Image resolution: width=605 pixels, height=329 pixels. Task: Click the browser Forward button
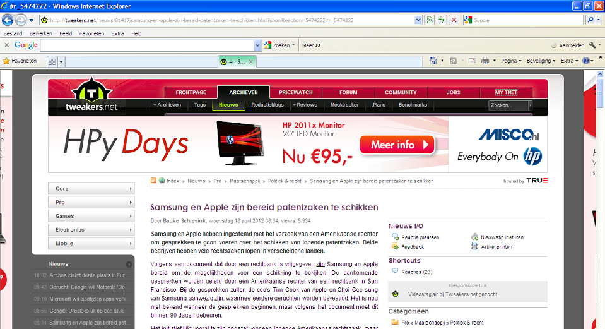tap(21, 20)
